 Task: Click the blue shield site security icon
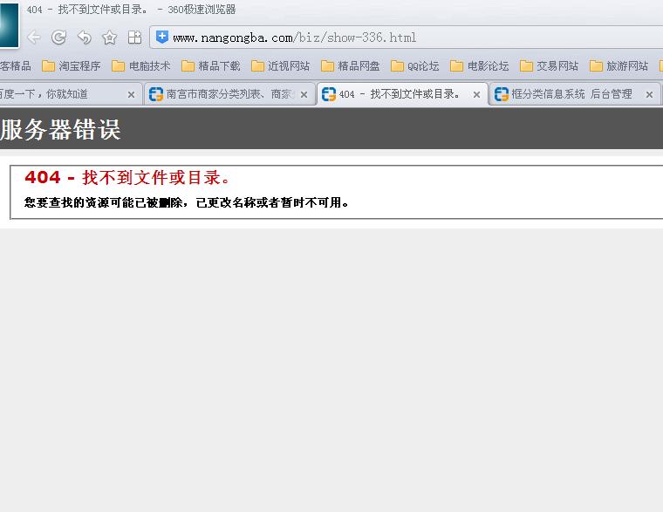[x=162, y=38]
